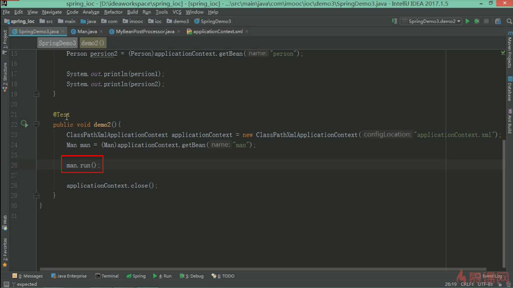Open Project Structure icon in toolbar

pos(498,21)
